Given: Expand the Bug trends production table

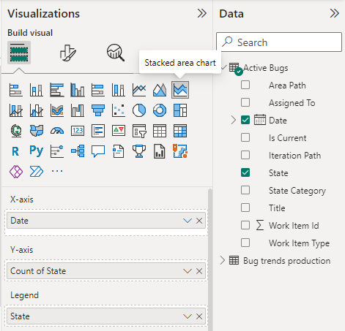Looking at the screenshot, I should click(222, 260).
